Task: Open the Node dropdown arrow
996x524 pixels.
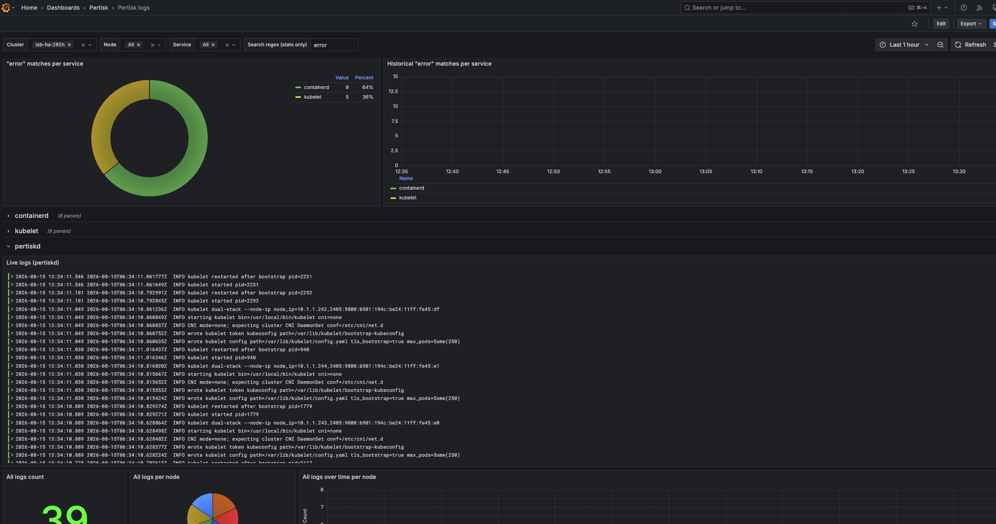Action: pyautogui.click(x=159, y=45)
